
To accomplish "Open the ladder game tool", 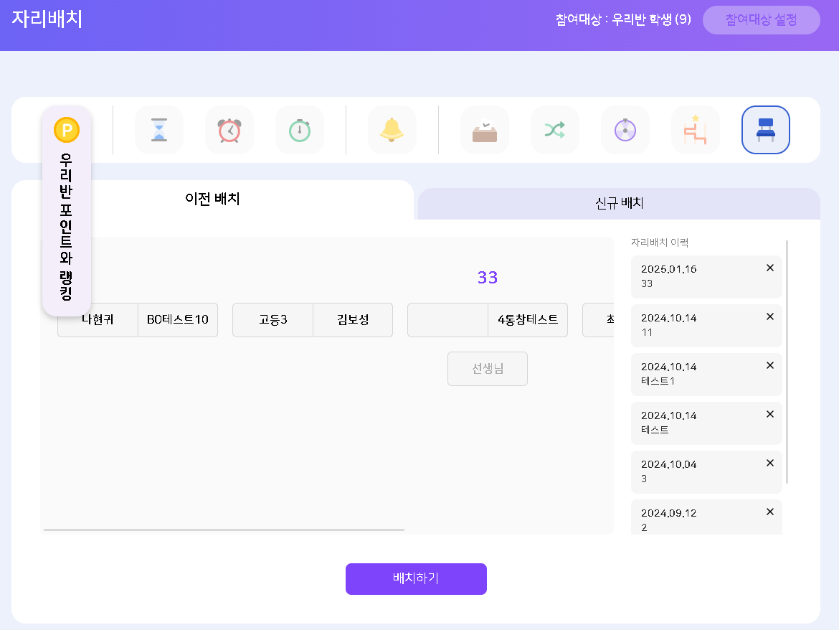I will click(696, 130).
